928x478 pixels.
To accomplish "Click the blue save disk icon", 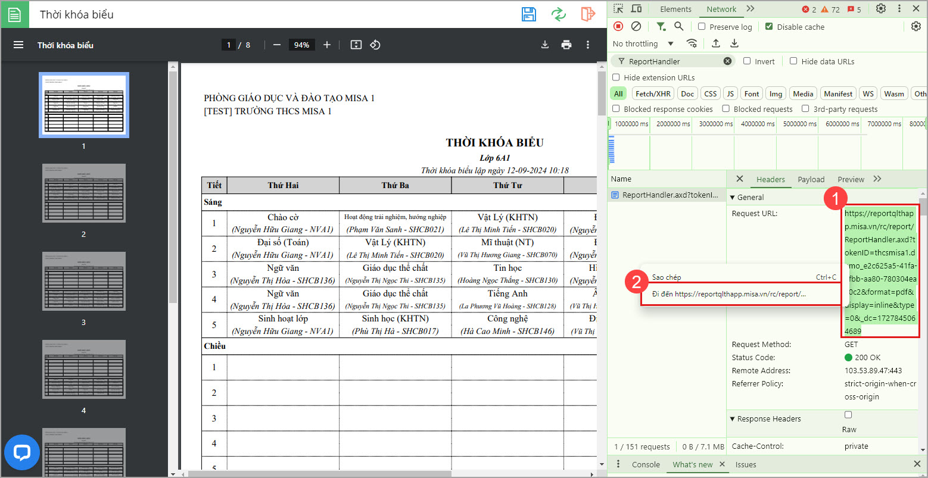I will pos(528,14).
